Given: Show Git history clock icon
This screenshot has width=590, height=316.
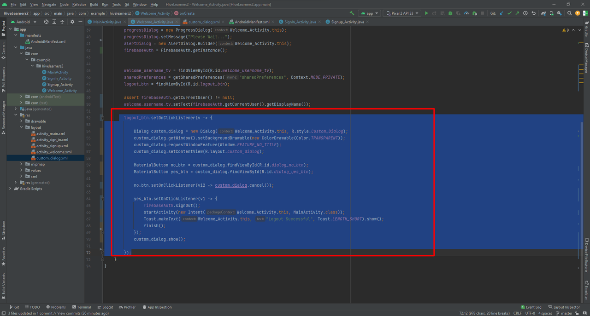Looking at the screenshot, I should 525,13.
